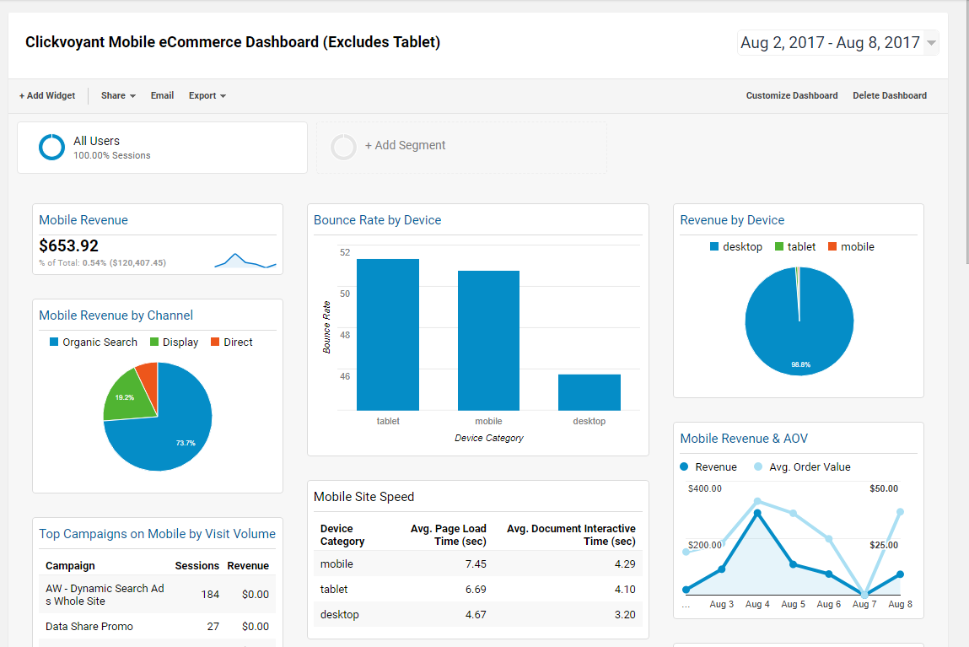Open Top Campaigns on Mobile by Visit Volume link
This screenshot has width=969, height=647.
coord(157,534)
